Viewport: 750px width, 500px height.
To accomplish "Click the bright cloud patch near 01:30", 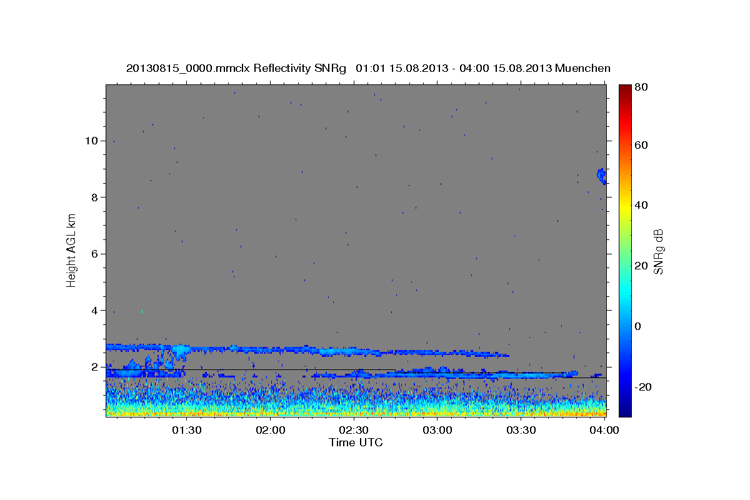I will pos(181,351).
